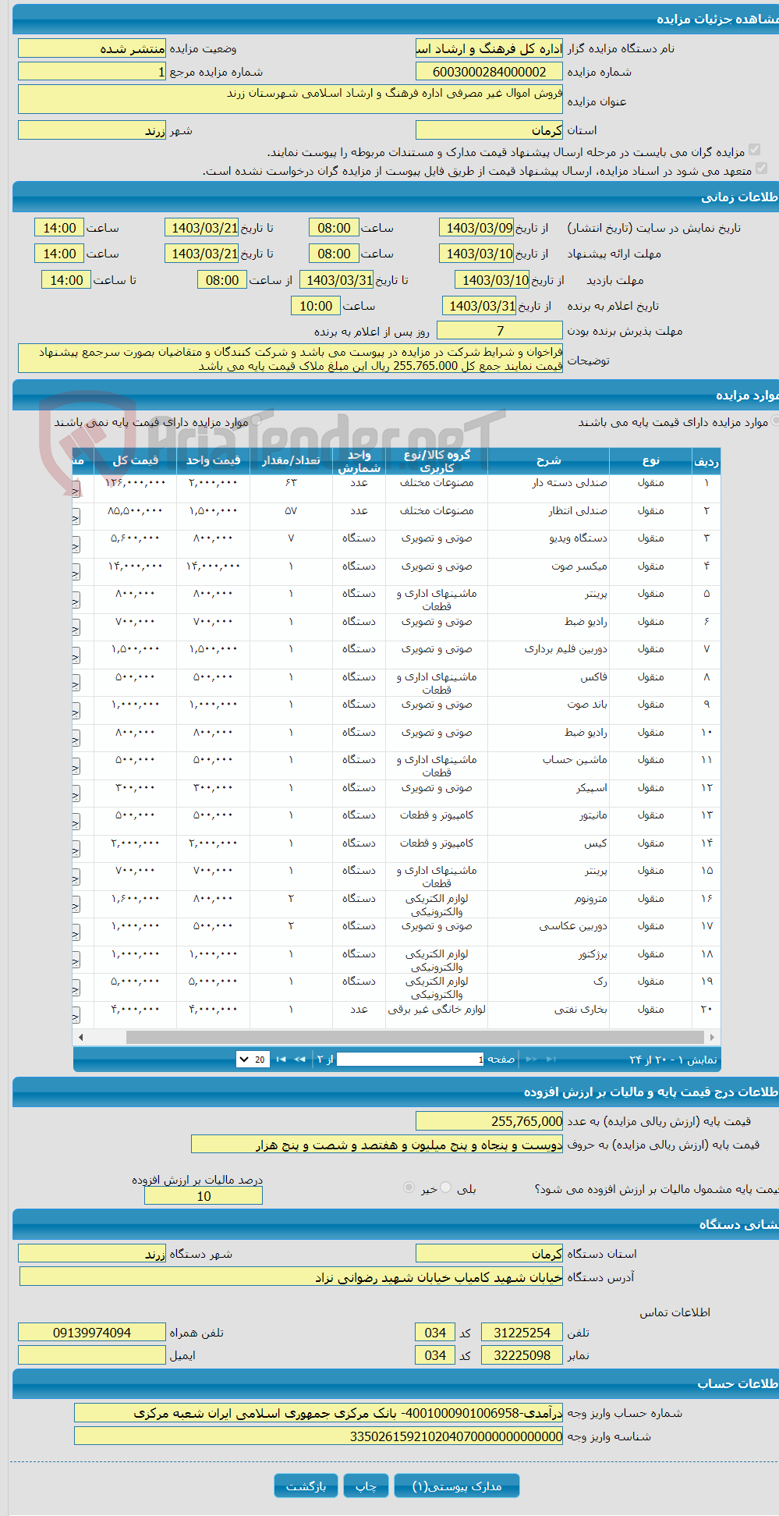Click the greyed previous-page double arrow
Image resolution: width=779 pixels, height=1516 pixels.
532,1059
